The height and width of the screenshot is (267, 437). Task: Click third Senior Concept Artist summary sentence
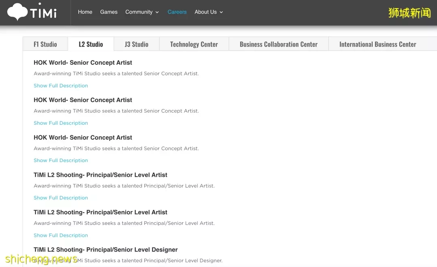[x=116, y=149]
